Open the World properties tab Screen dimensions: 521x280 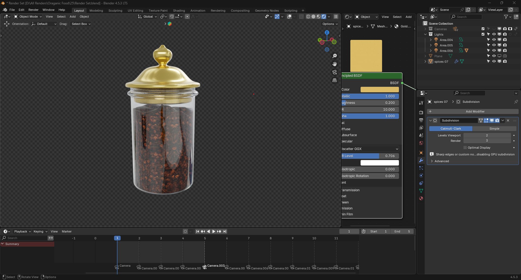coord(421,143)
